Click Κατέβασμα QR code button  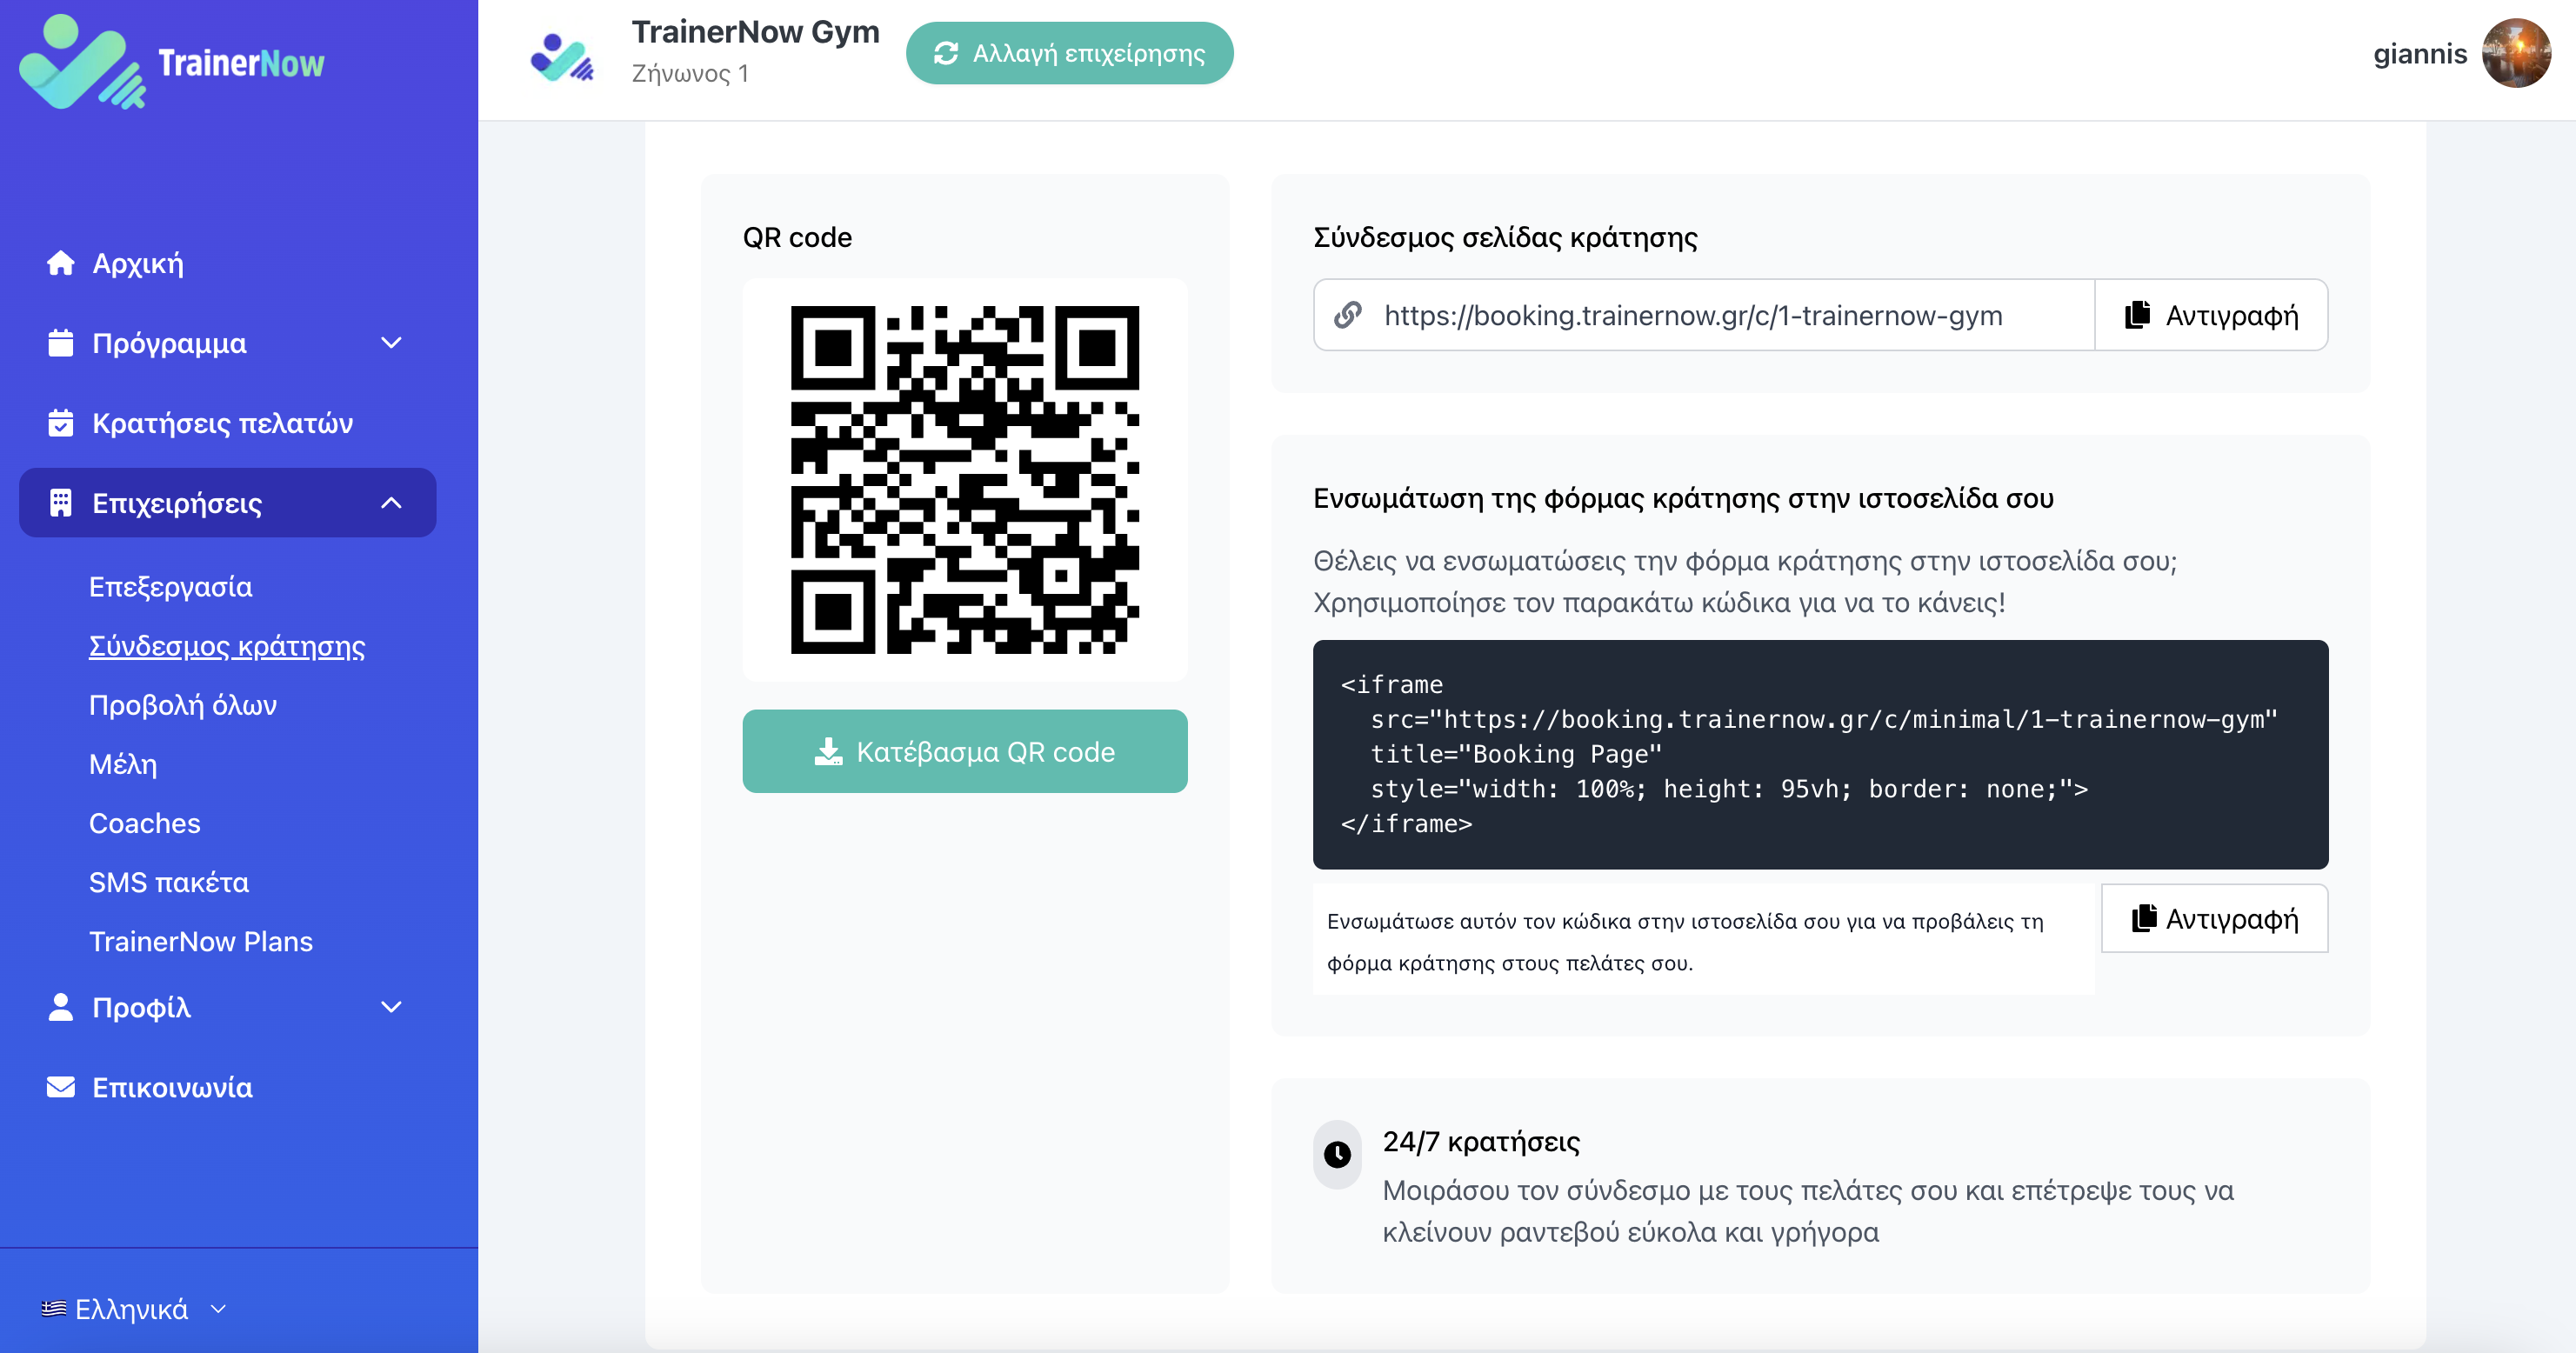[x=964, y=751]
